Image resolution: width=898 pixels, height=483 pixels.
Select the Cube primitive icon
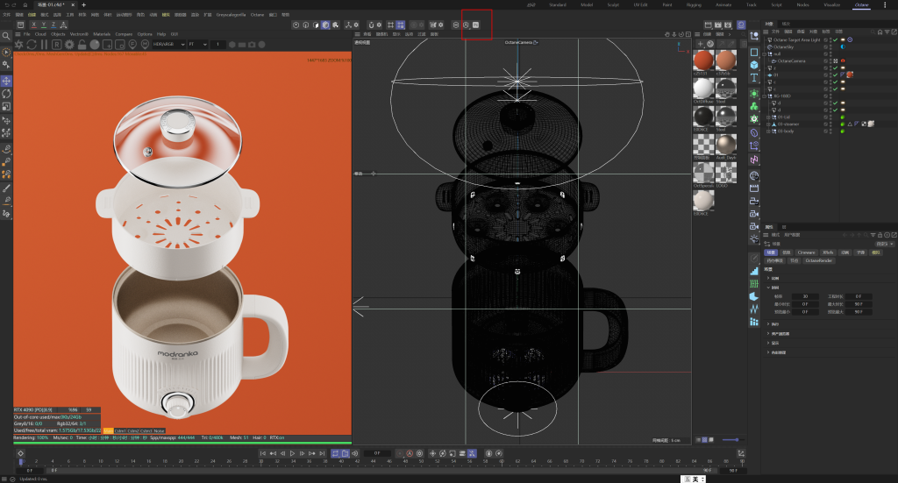754,65
